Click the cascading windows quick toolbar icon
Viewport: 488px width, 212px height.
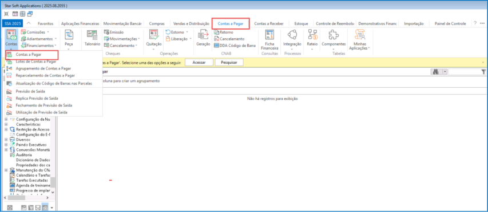[x=30, y=14]
